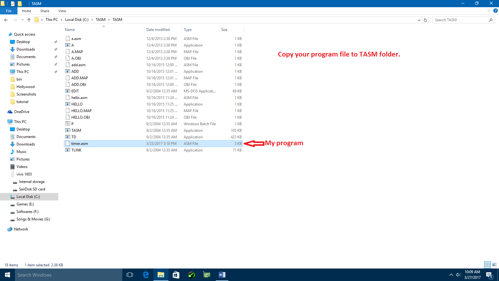
Task: Open the Hollywood folder in sidebar
Action: tap(26, 87)
